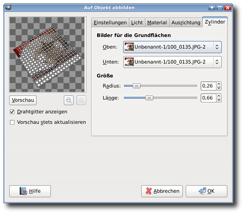Disable the Drahtgitter anzeigen checkbox
244x214 pixels.
click(x=12, y=112)
